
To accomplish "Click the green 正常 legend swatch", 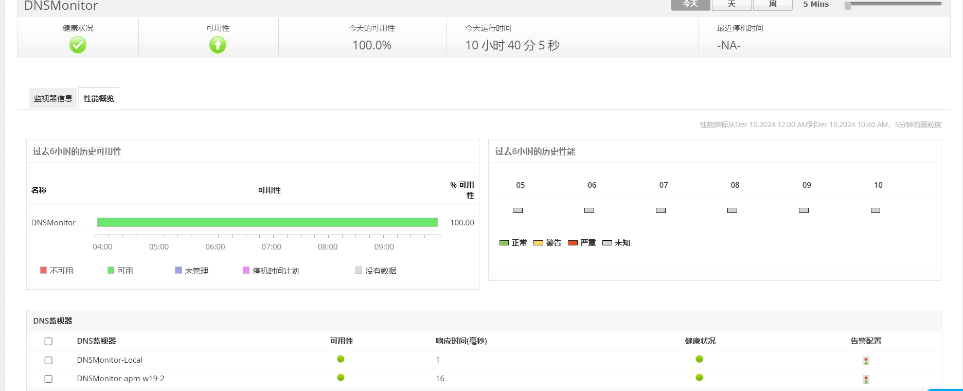I will point(504,243).
